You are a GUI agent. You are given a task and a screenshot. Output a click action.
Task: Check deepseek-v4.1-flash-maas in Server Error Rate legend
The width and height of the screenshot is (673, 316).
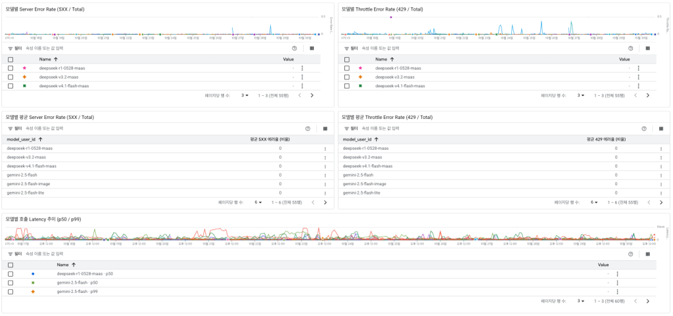pyautogui.click(x=11, y=86)
